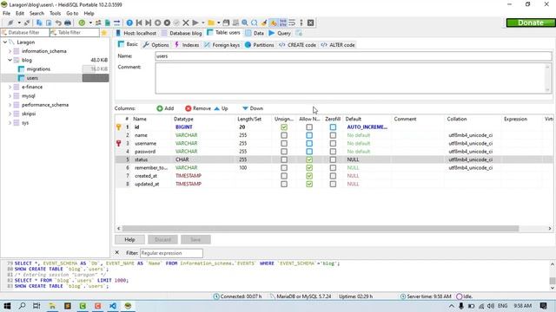Open the Tools menu
Viewport: 556px width, 312px height.
[55, 14]
